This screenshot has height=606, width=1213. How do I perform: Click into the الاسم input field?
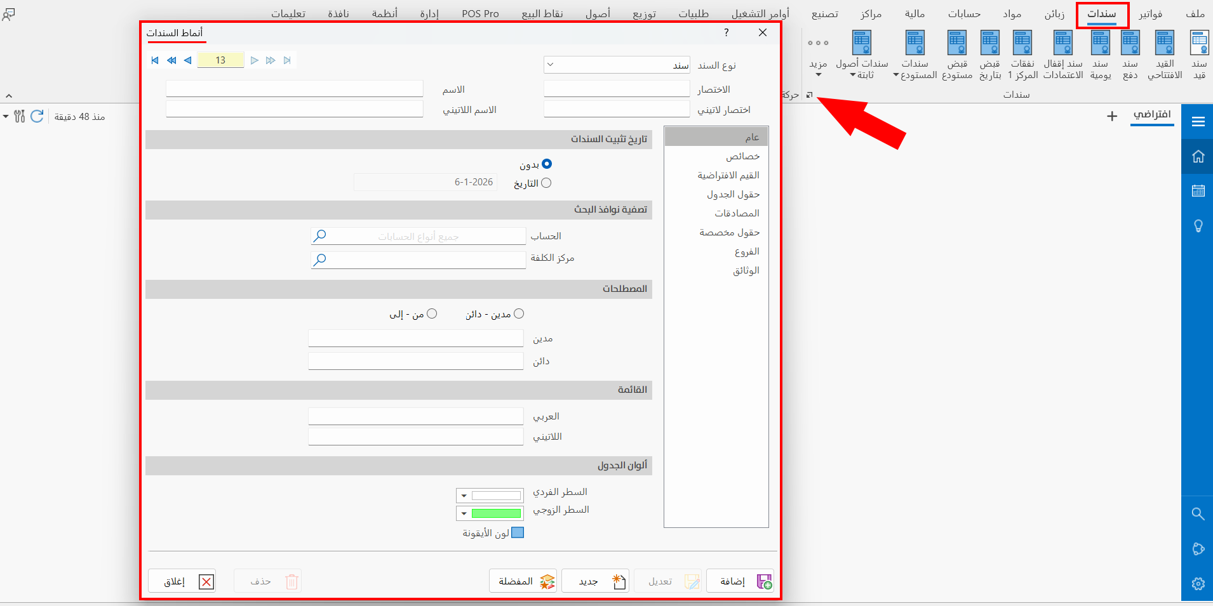(x=295, y=89)
